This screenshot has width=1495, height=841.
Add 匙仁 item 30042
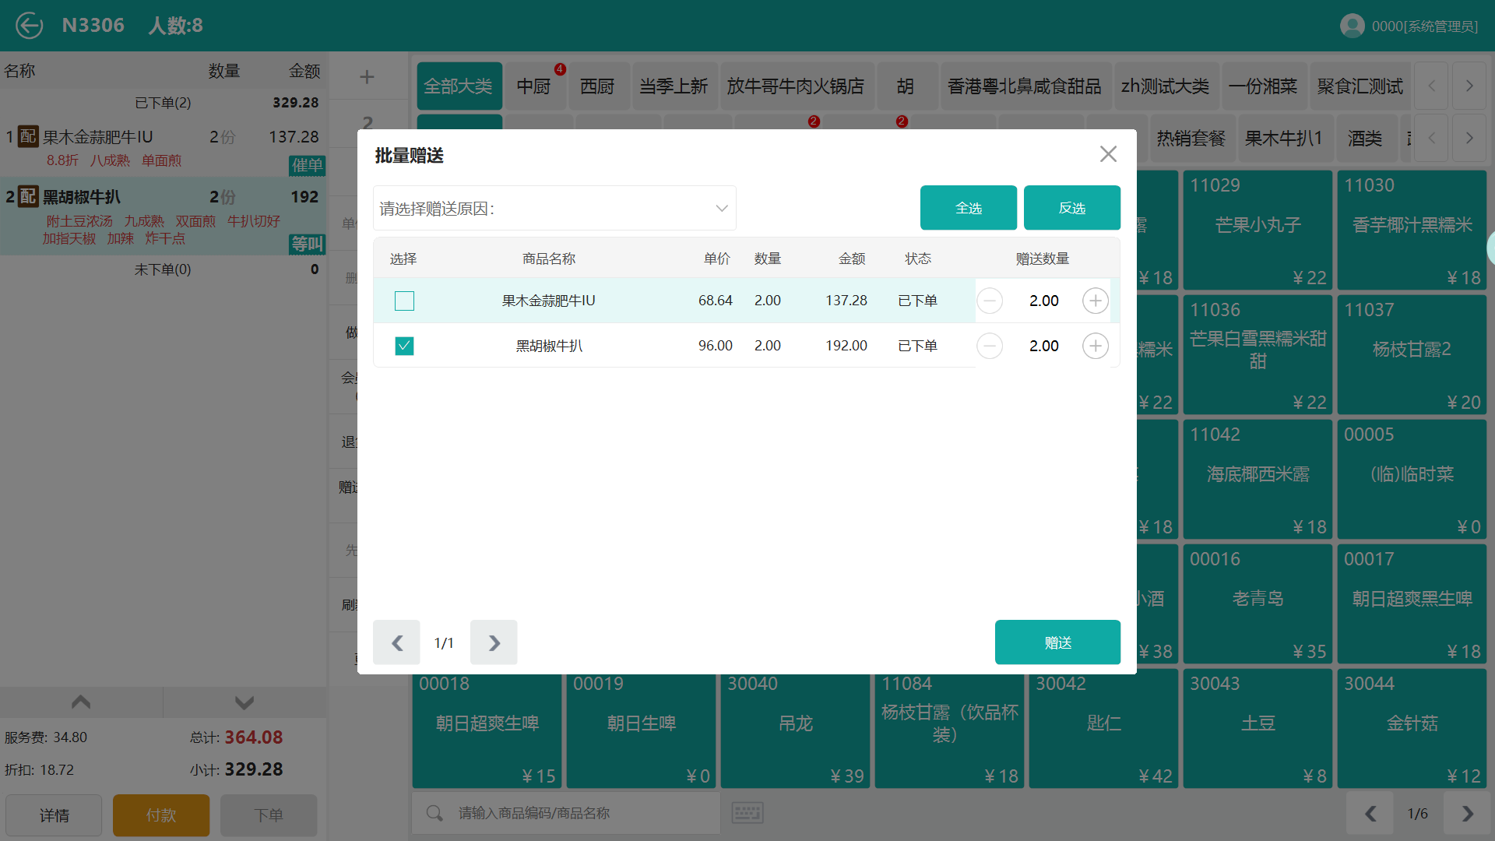[1103, 730]
